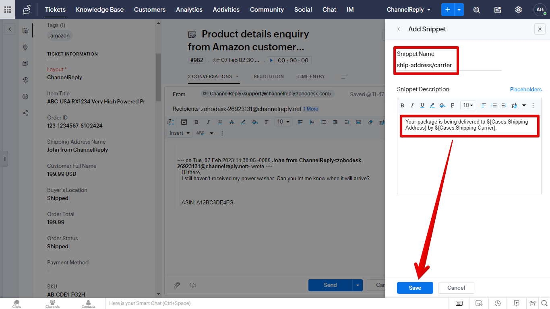
Task: Click the Snippet Name input field
Action: [449, 65]
